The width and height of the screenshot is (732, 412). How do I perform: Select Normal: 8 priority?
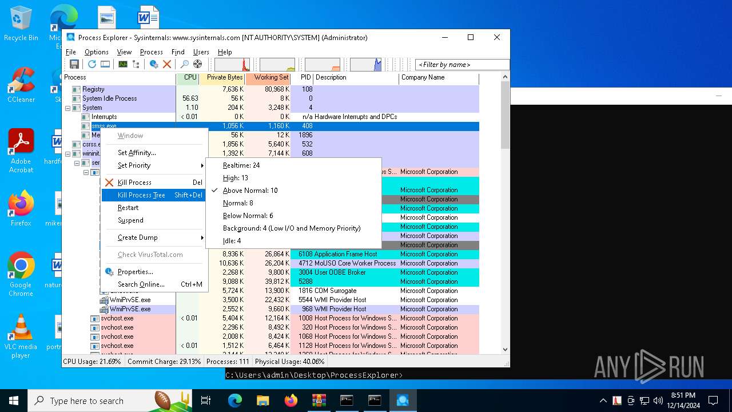point(293,203)
